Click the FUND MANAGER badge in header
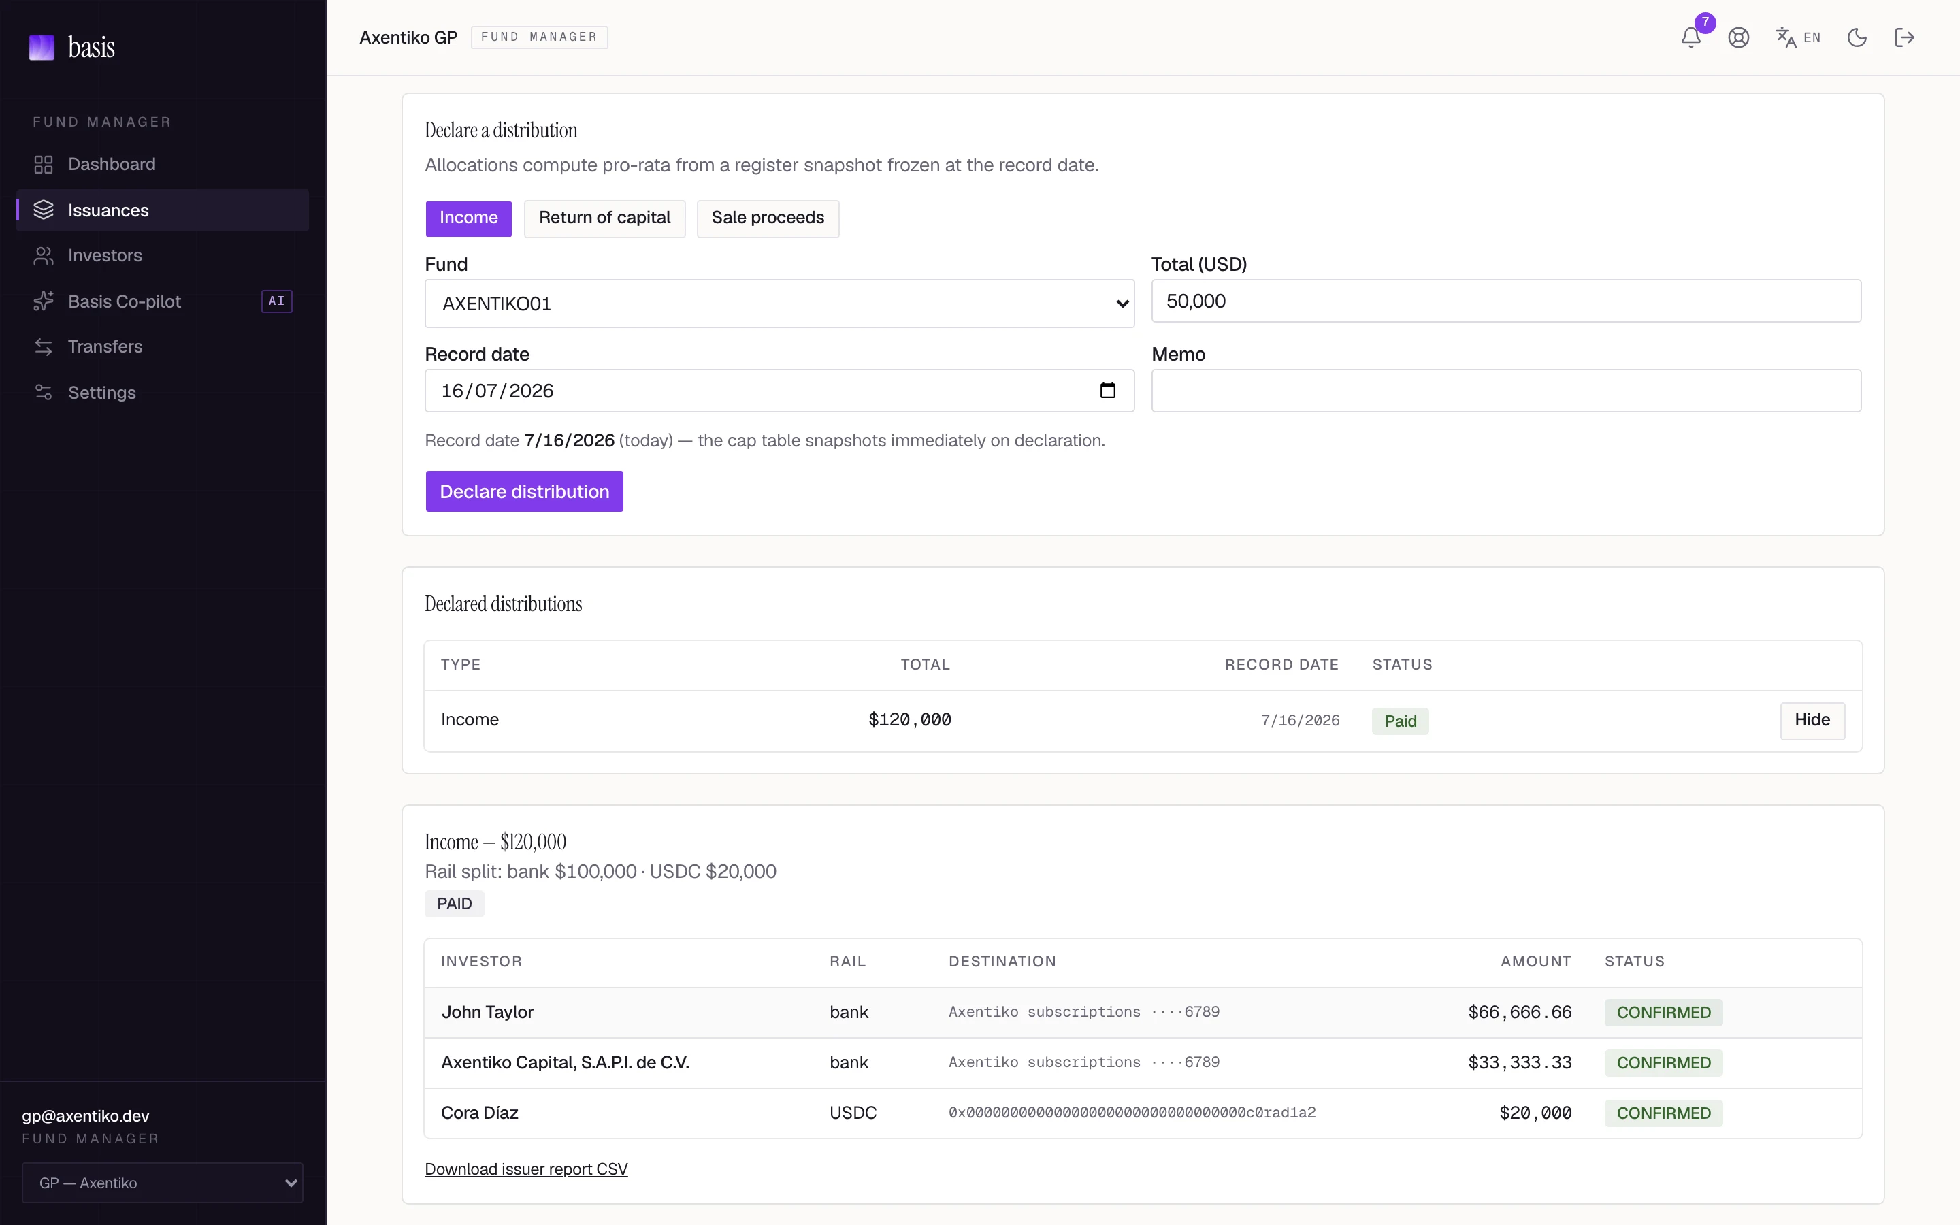Screen dimensions: 1960x1225 pyautogui.click(x=538, y=37)
